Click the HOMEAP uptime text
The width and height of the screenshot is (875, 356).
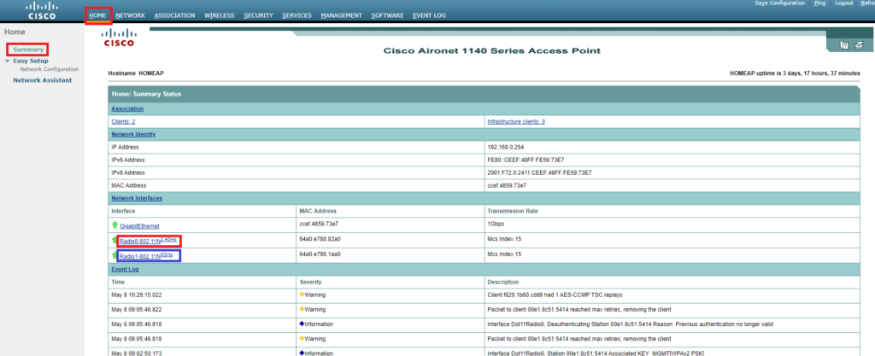click(x=795, y=73)
